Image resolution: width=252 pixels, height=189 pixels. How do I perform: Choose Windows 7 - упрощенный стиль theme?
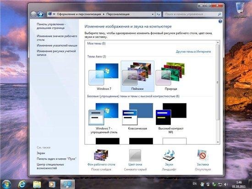tap(104, 118)
